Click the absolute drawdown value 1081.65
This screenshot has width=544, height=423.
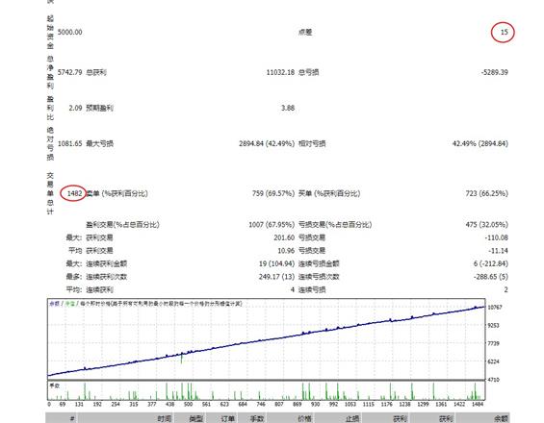[69, 144]
